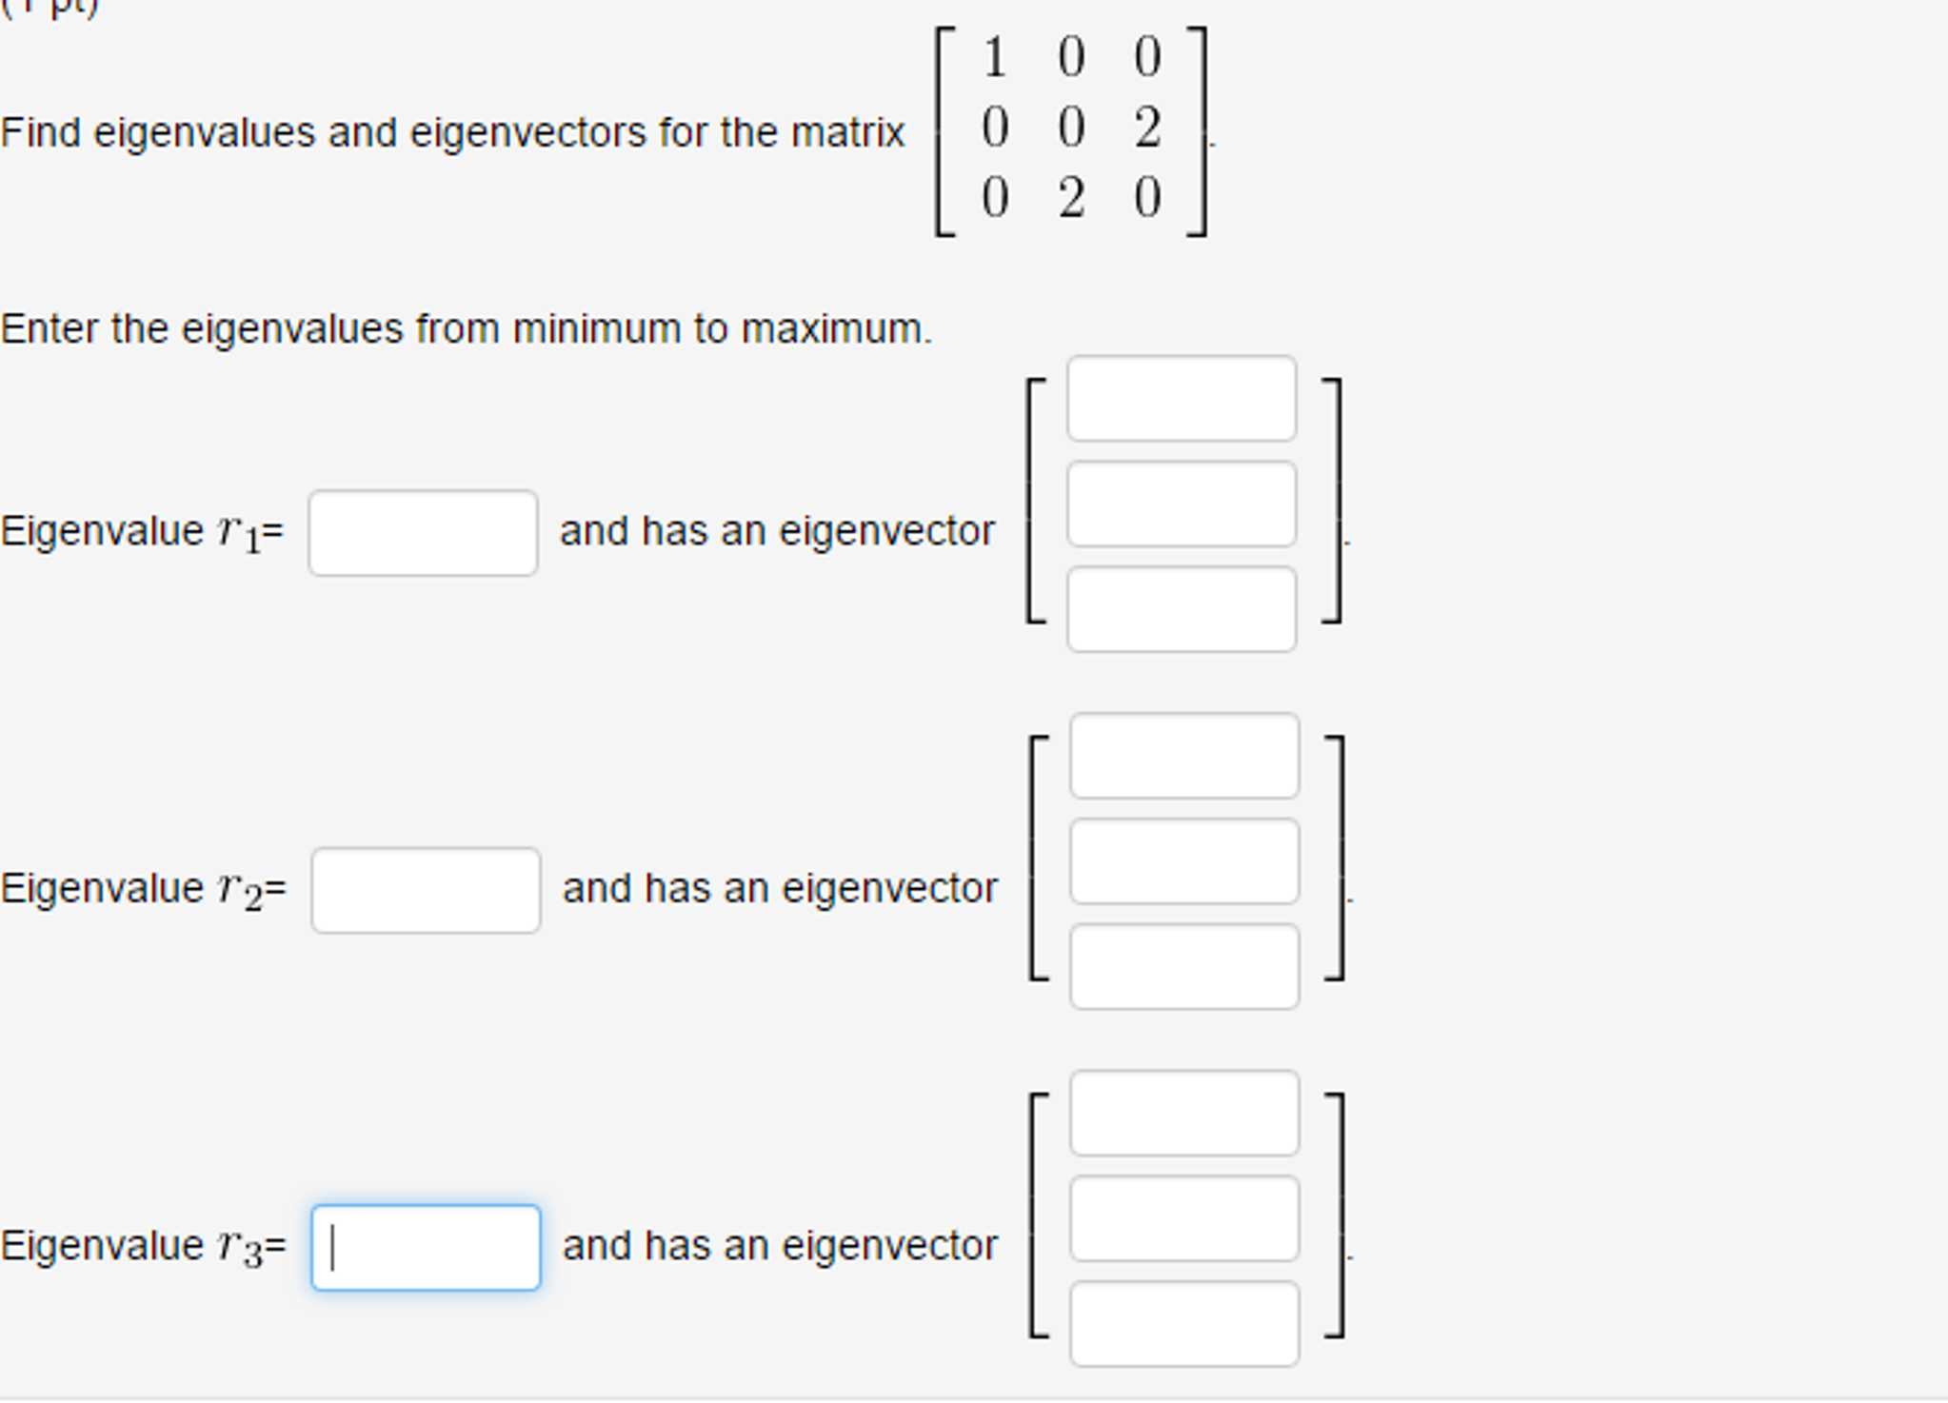Select the bottom component of the r2 eigenvector
The width and height of the screenshot is (1948, 1403).
1186,965
